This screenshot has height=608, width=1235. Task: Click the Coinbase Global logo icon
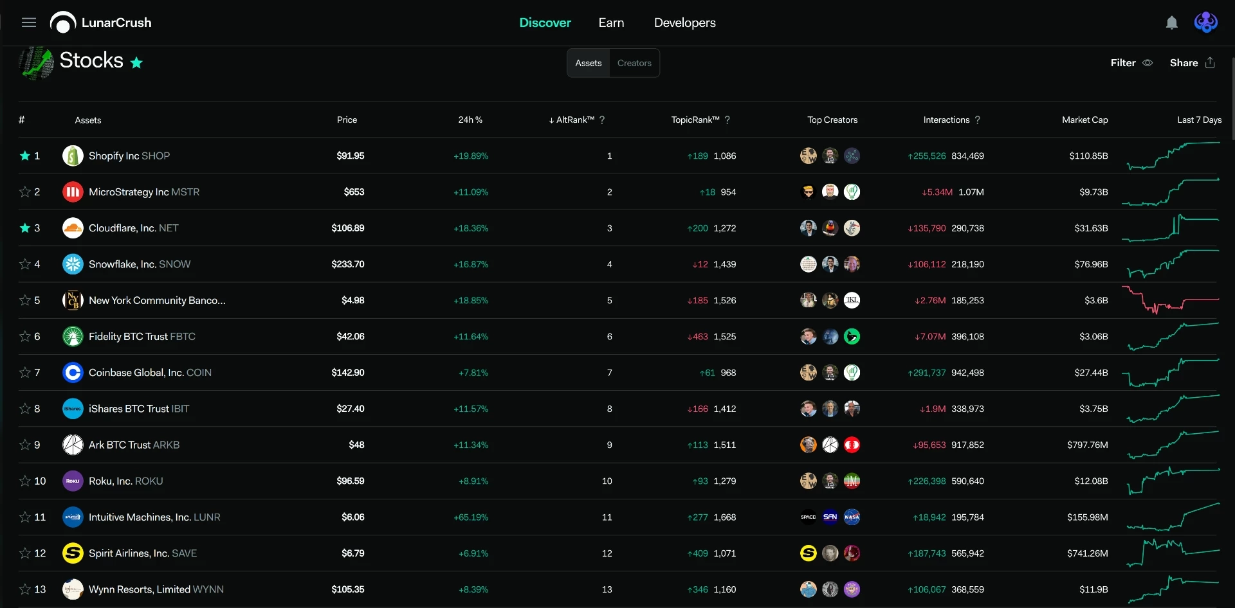point(73,373)
